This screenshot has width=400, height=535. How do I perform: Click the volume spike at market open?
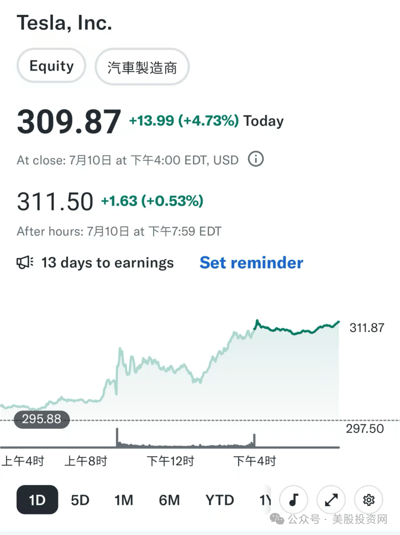click(x=117, y=437)
